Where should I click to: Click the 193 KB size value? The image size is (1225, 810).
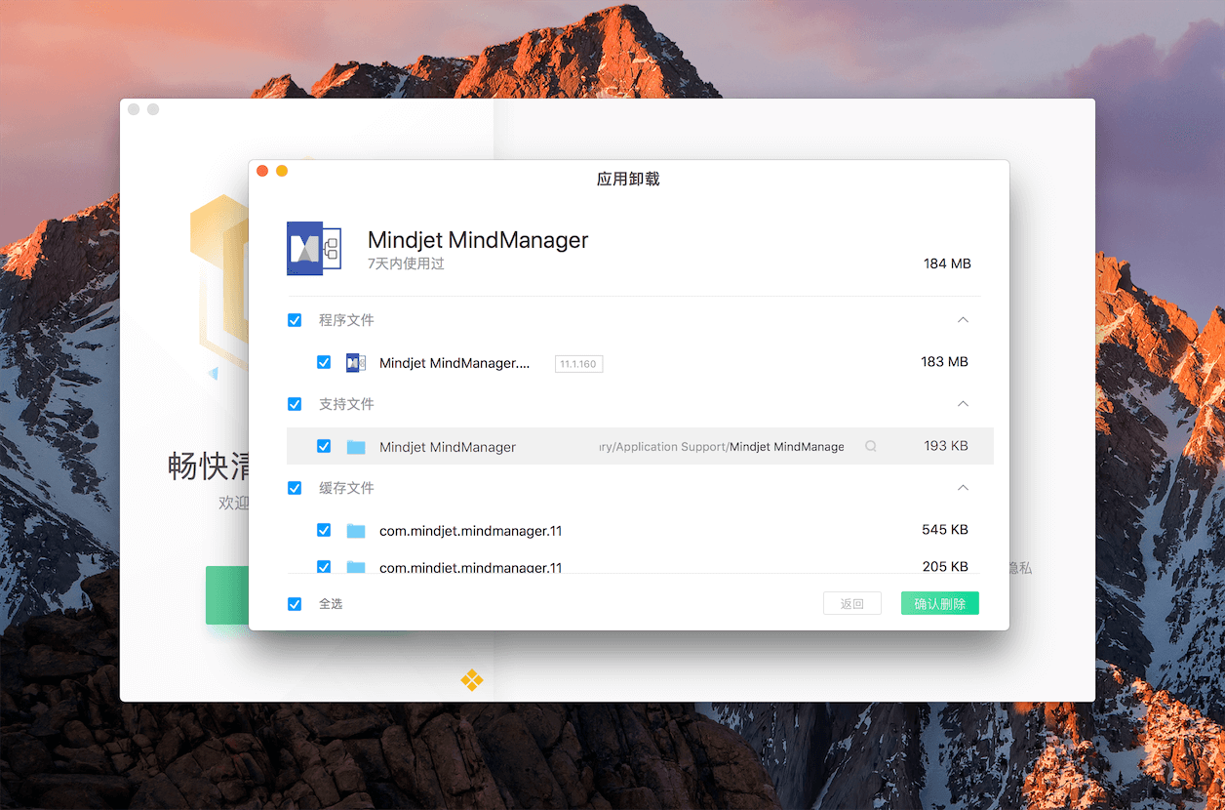[946, 446]
